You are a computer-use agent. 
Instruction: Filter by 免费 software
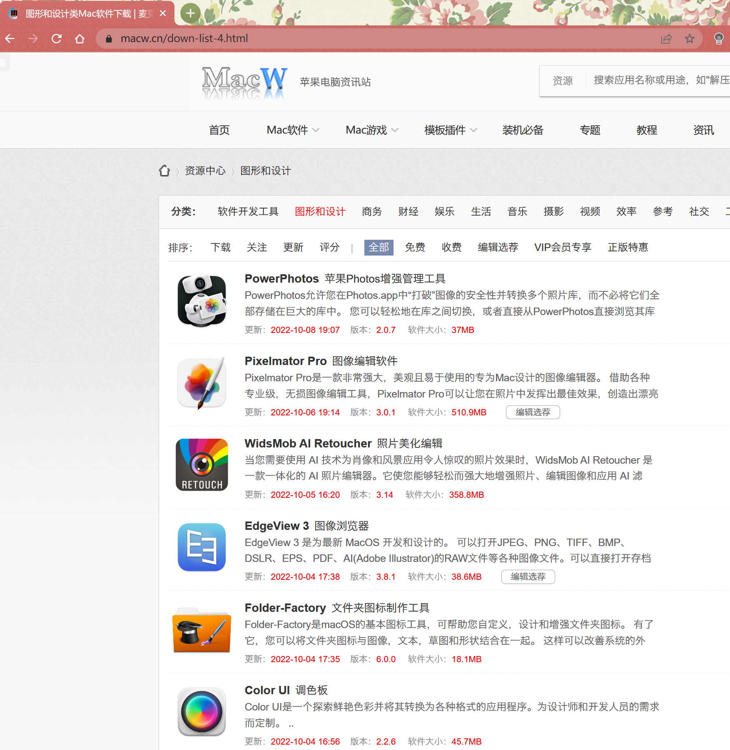[415, 248]
